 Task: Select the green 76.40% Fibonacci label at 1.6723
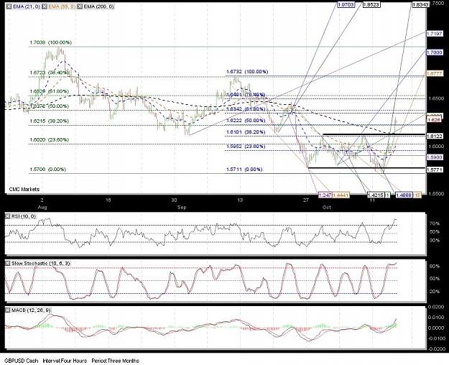coord(50,73)
